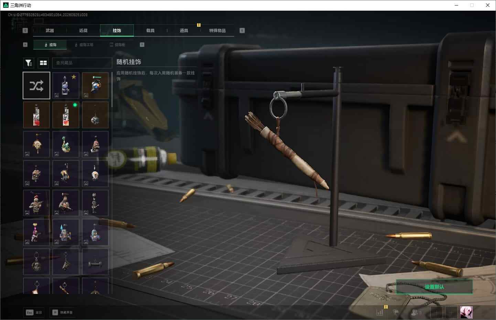Screen dimensions: 496x320
Task: Click the A previous sub-tab key hint
Action: tap(25, 45)
